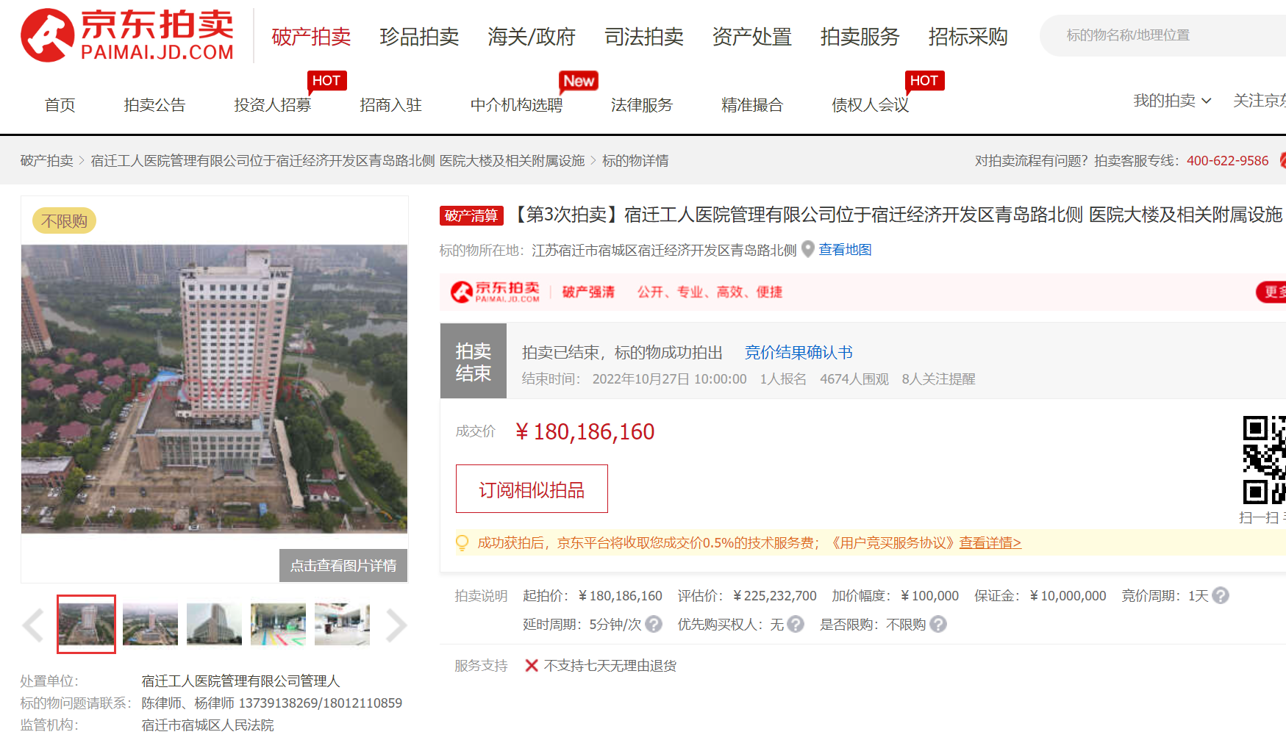Show next thumbnails with right arrow

coord(396,625)
